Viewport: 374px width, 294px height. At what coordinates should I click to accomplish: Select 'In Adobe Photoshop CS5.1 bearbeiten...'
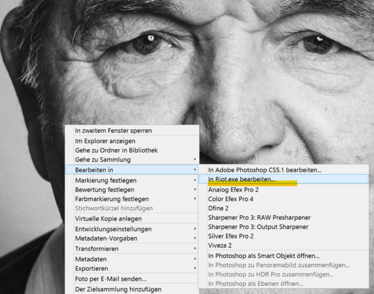[284, 170]
